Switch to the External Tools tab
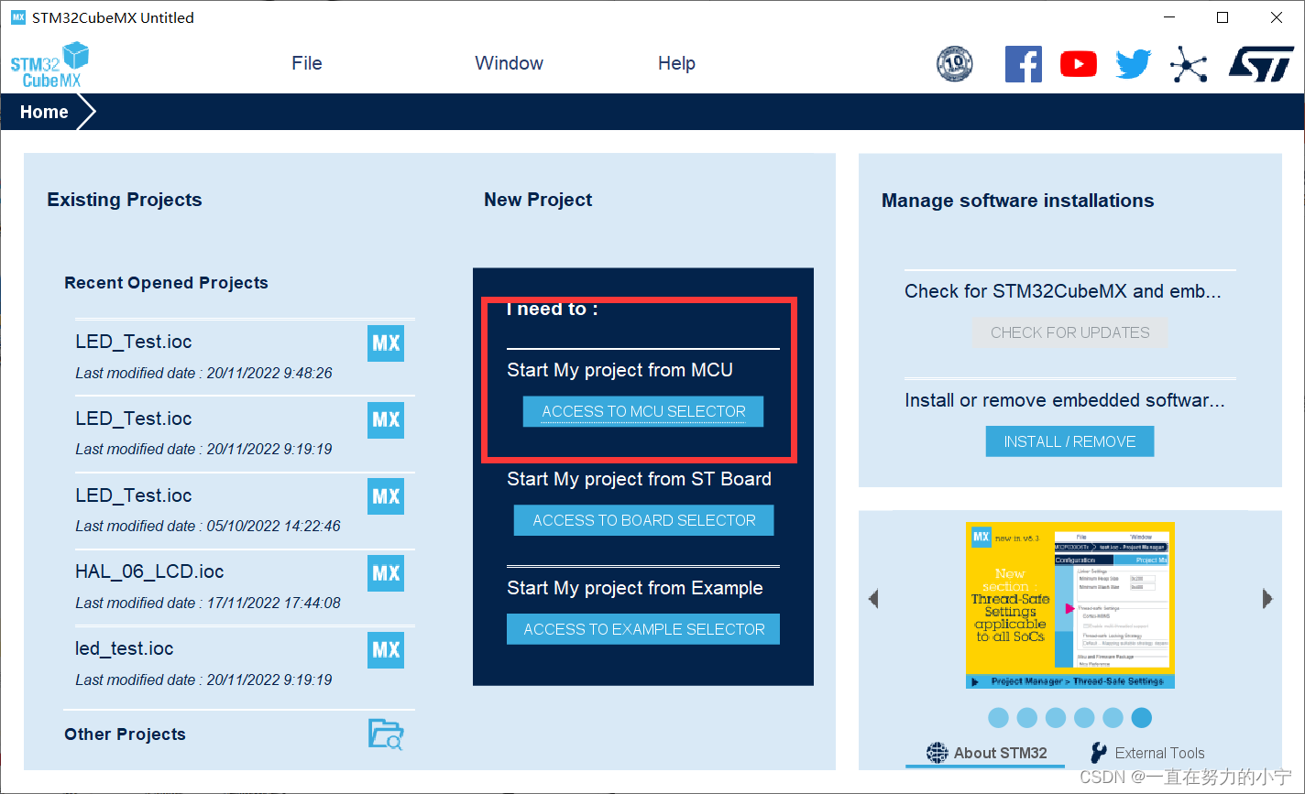This screenshot has width=1305, height=794. coord(1147,753)
